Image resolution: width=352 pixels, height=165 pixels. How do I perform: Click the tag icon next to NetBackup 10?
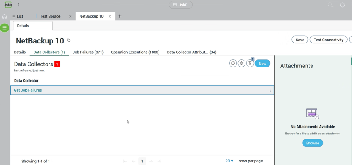click(69, 40)
